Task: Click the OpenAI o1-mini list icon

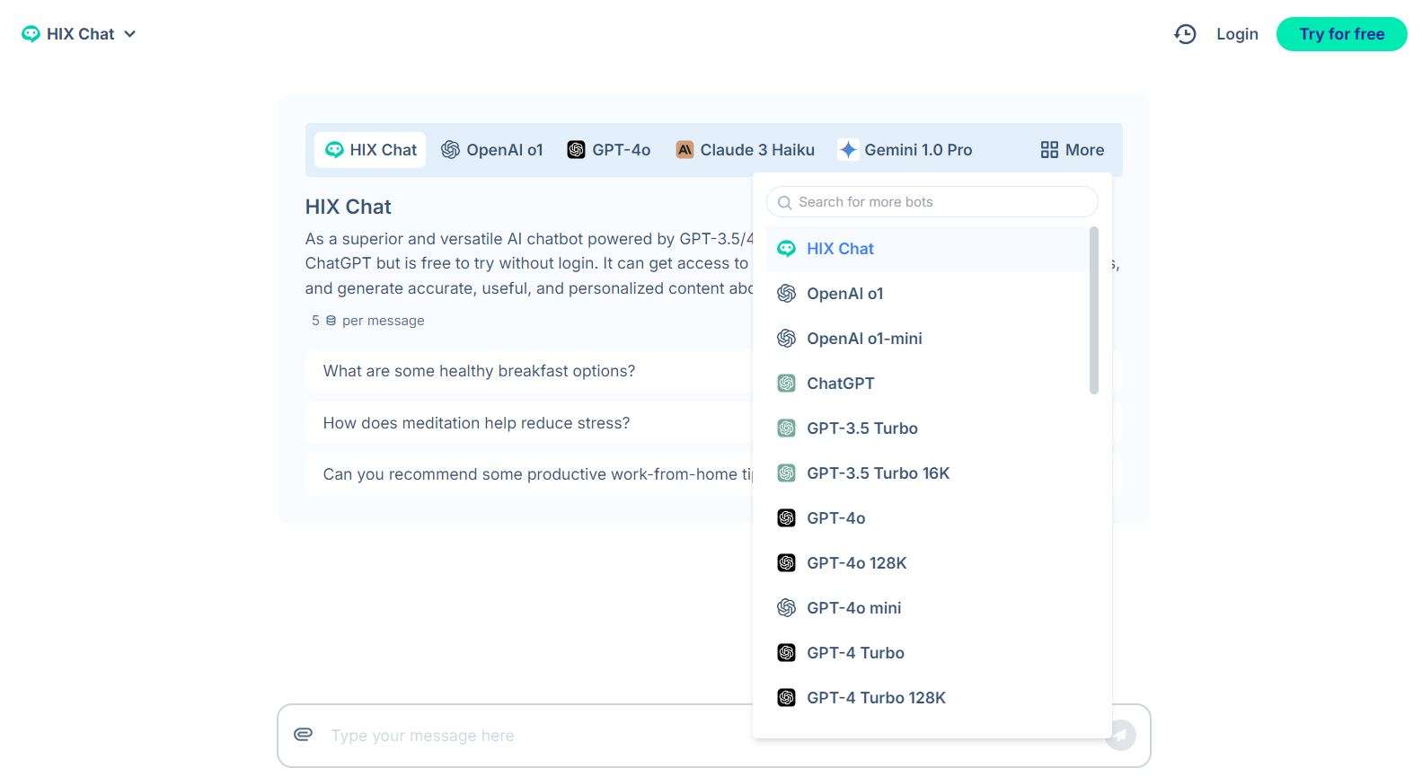Action: (786, 339)
